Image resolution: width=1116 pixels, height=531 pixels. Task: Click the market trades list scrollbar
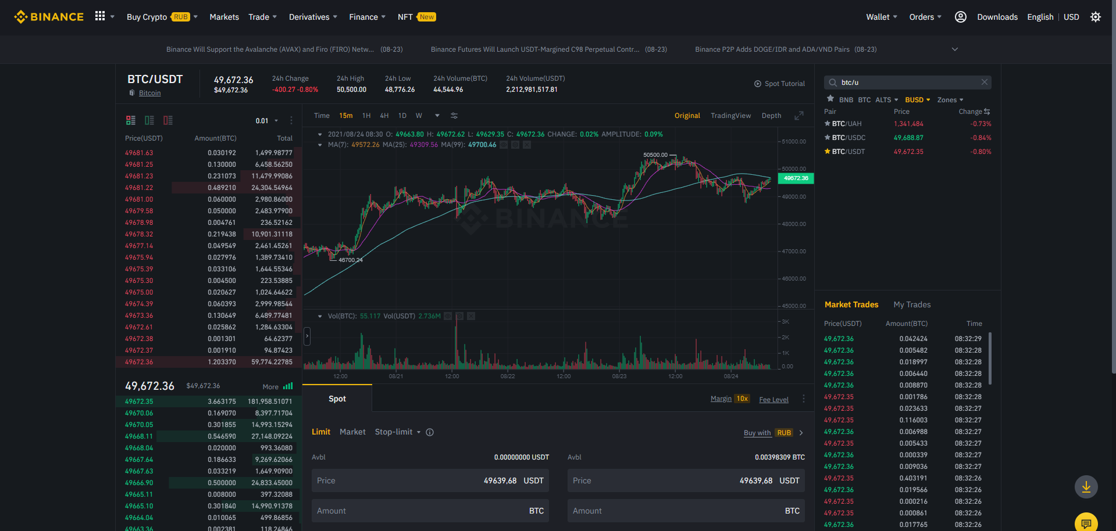(990, 358)
